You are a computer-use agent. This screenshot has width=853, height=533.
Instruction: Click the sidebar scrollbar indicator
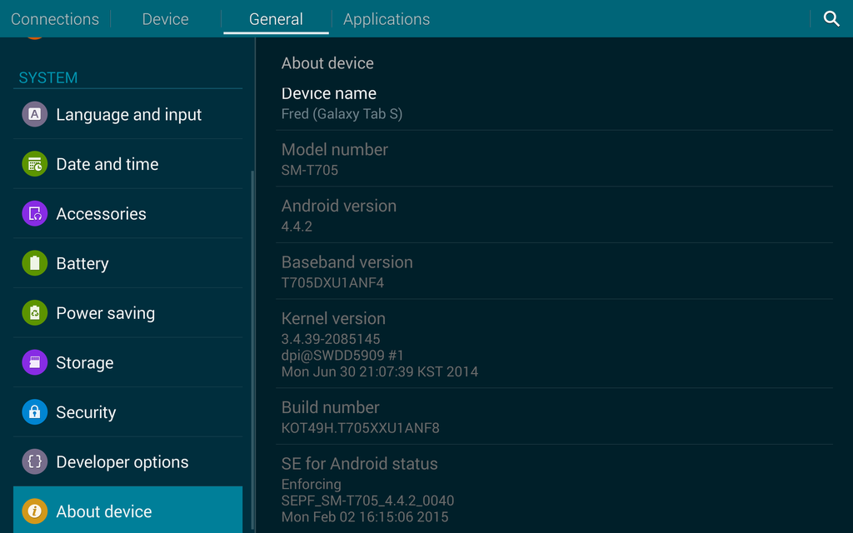click(x=252, y=350)
